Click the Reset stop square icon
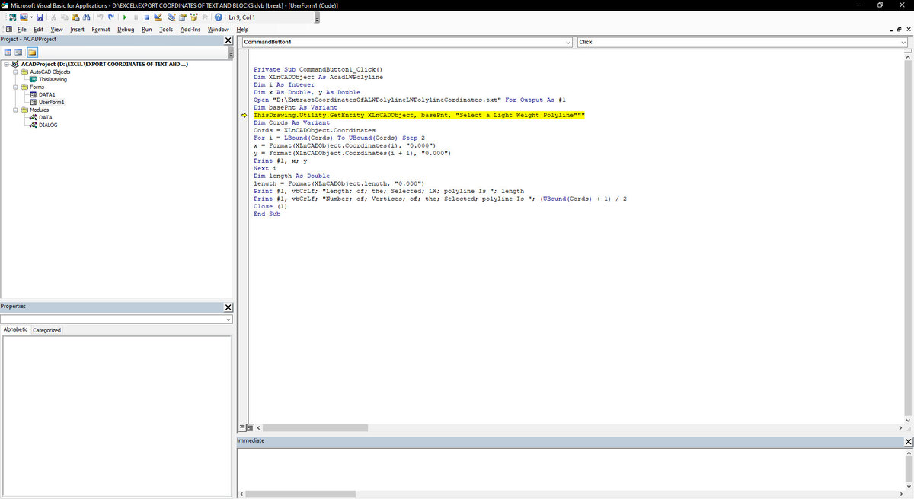The width and height of the screenshot is (914, 499). tap(147, 17)
